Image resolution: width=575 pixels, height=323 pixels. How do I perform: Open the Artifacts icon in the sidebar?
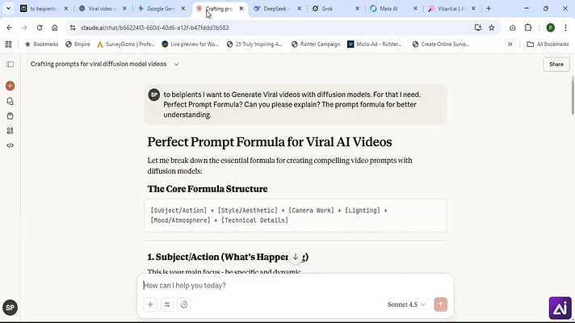pos(10,131)
